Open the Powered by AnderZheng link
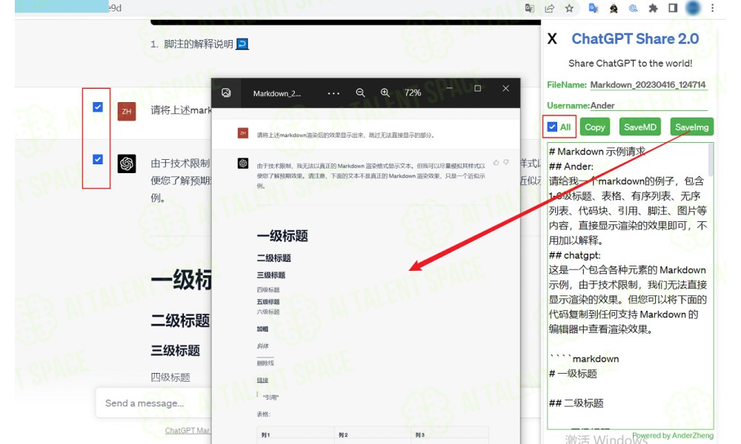This screenshot has height=444, width=741. click(673, 436)
